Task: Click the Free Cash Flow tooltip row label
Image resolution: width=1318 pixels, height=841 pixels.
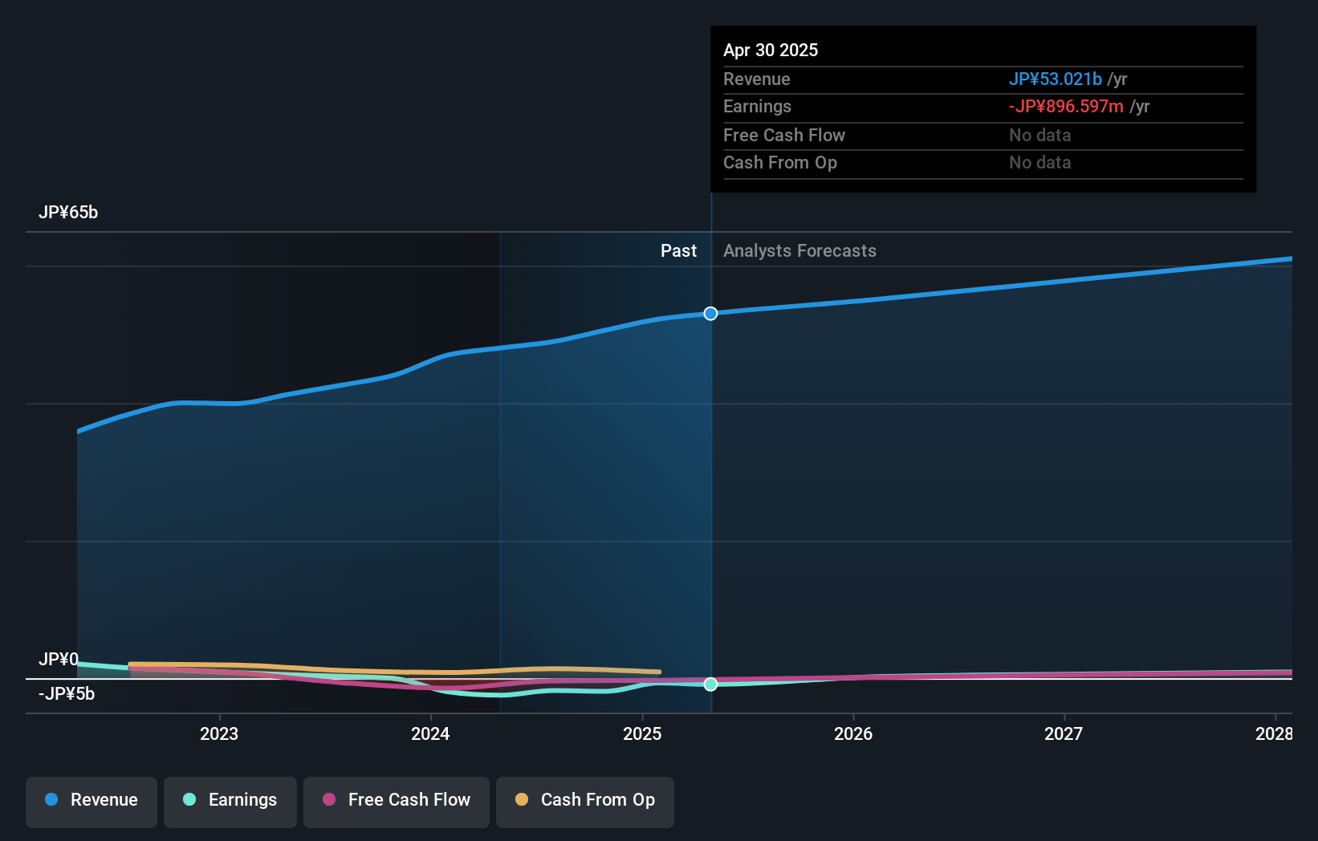Action: tap(784, 136)
